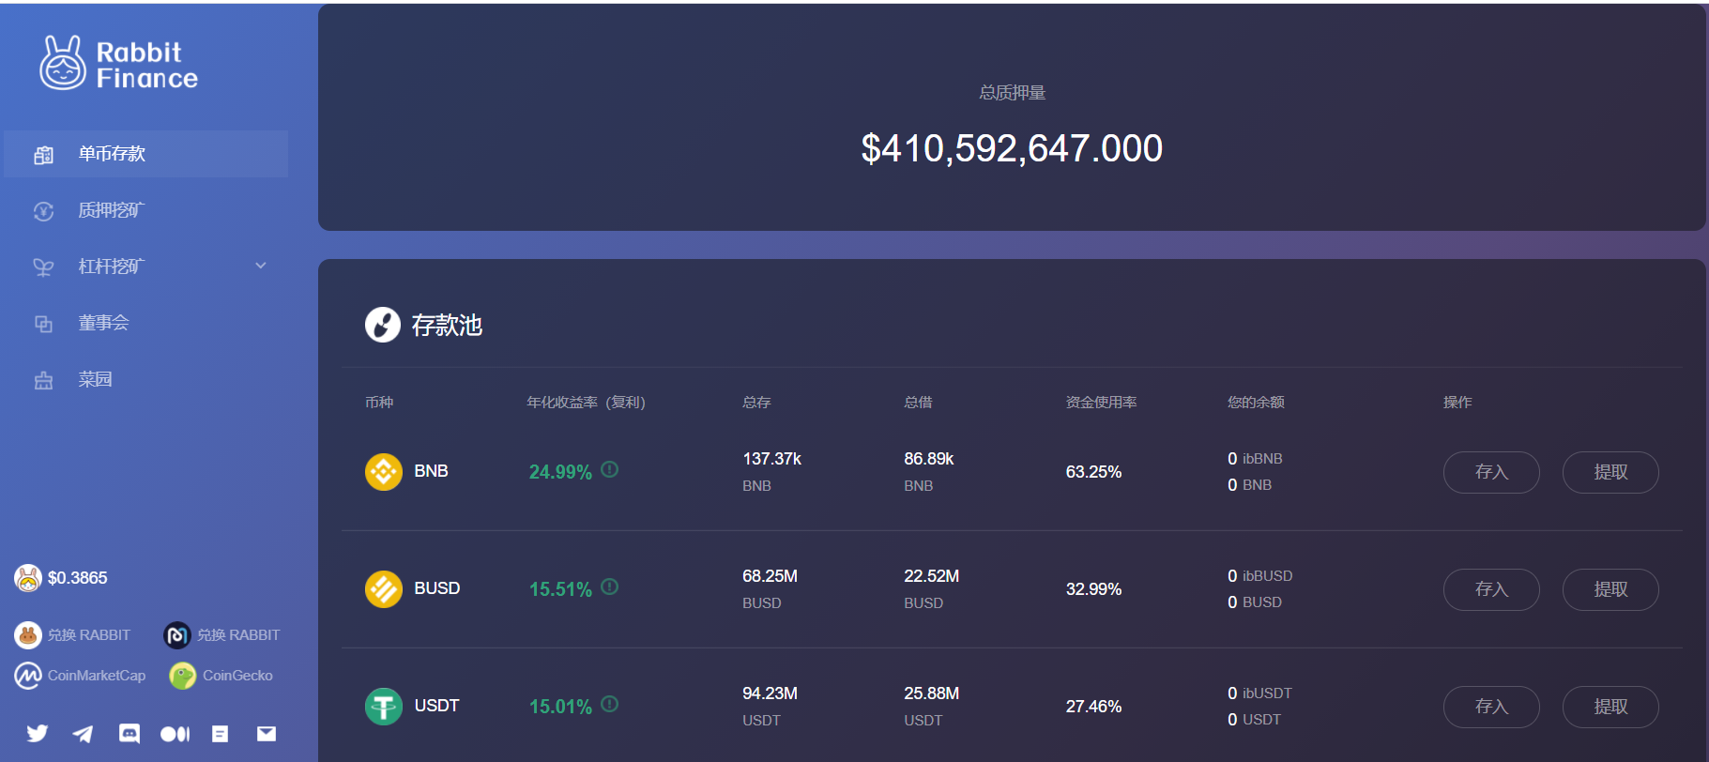Click the 董事会 sidebar icon

(43, 324)
